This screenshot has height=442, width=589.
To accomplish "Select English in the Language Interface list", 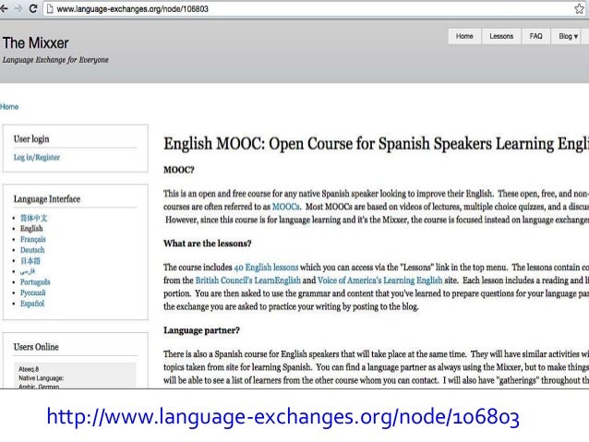I will [x=31, y=228].
